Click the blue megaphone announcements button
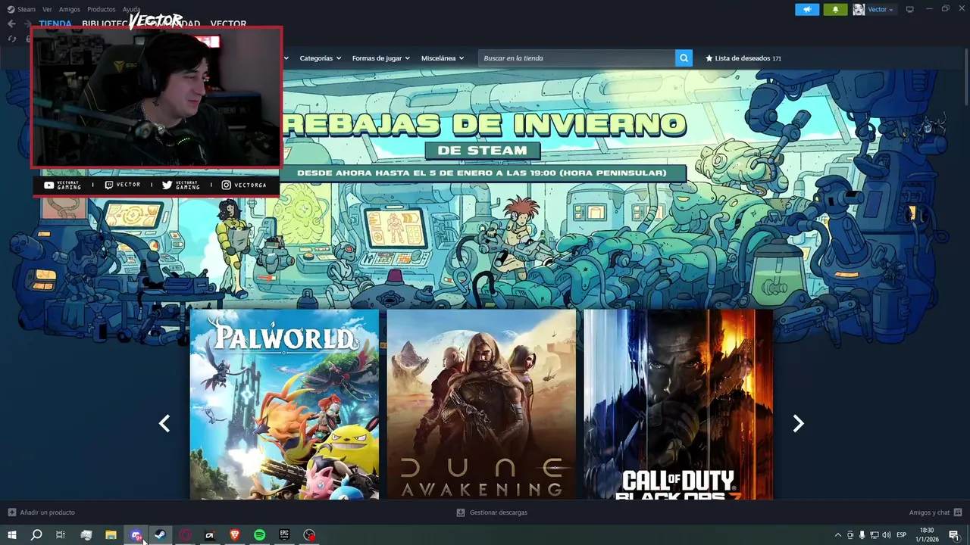 [x=807, y=9]
